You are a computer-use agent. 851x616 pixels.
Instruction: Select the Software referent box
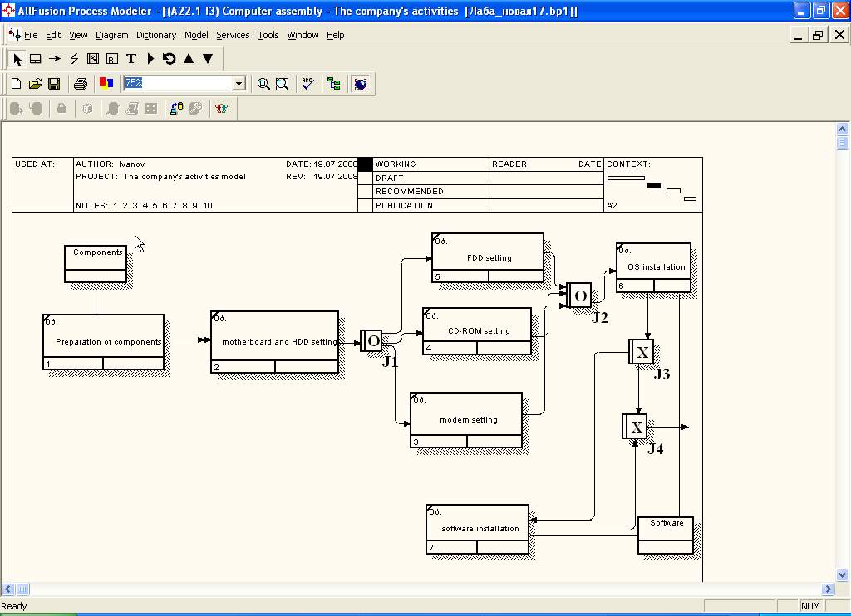point(666,535)
